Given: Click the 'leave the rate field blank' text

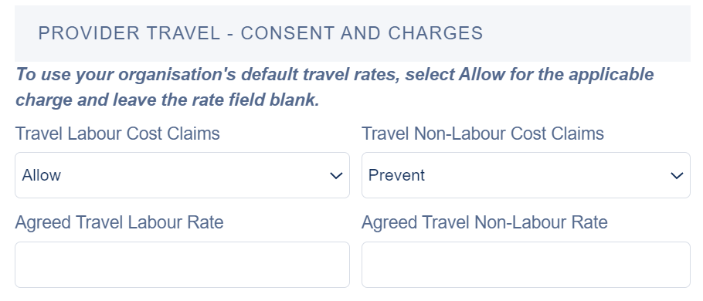Looking at the screenshot, I should click(216, 100).
